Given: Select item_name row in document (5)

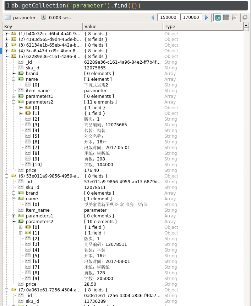Looking at the screenshot, I should tap(123, 90).
